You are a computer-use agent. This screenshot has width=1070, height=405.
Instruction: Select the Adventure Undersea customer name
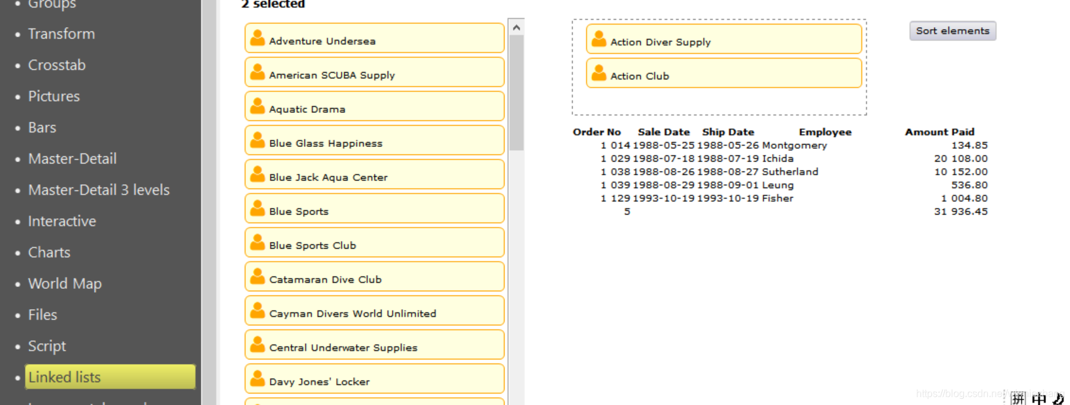pos(322,41)
